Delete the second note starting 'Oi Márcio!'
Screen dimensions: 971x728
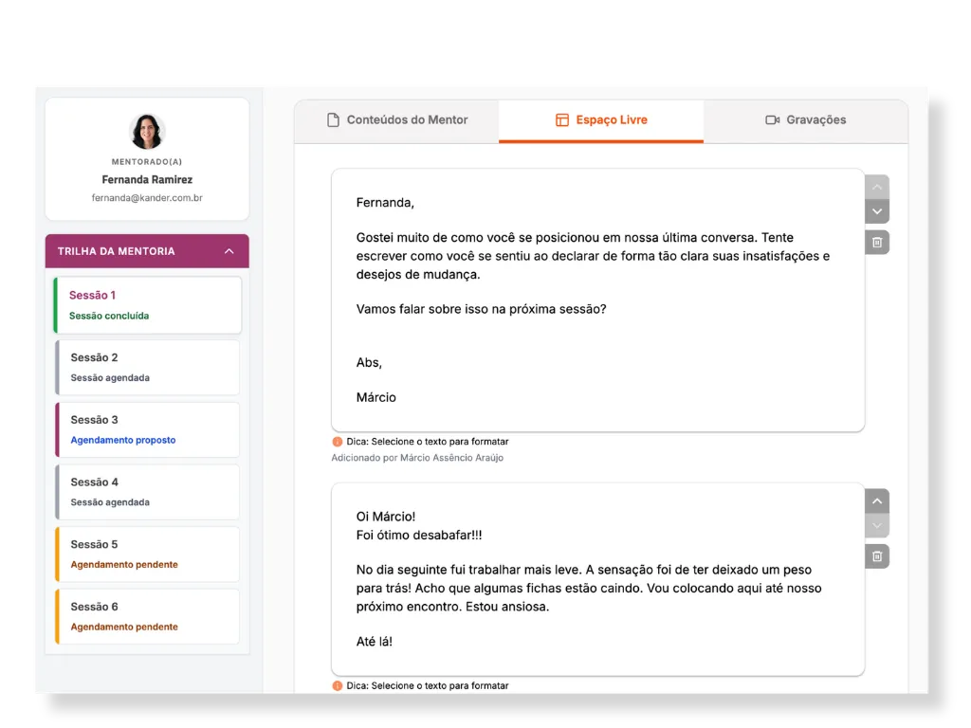click(x=877, y=556)
